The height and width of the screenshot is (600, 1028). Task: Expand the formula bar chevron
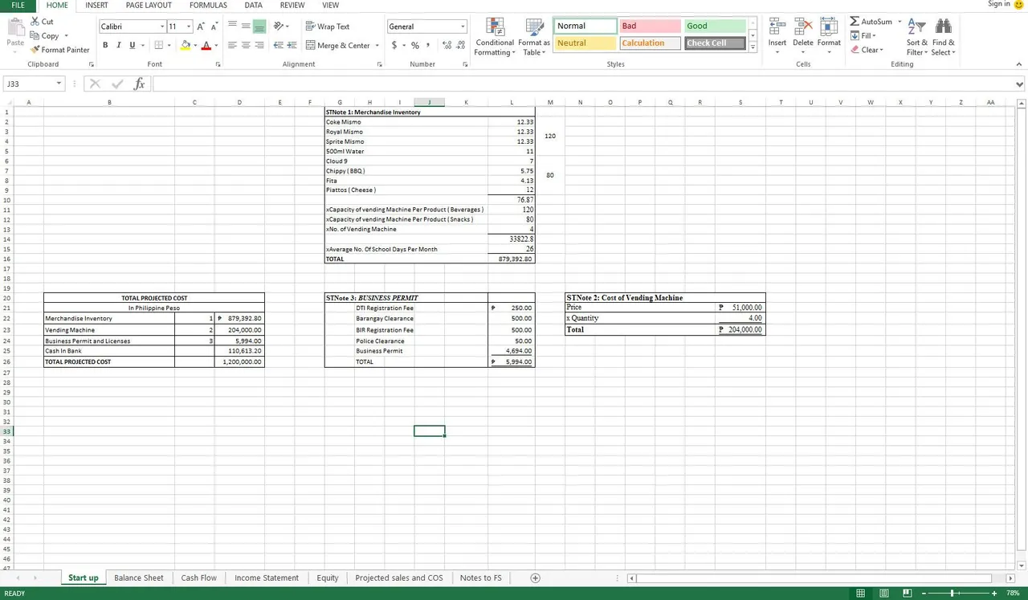(1020, 84)
